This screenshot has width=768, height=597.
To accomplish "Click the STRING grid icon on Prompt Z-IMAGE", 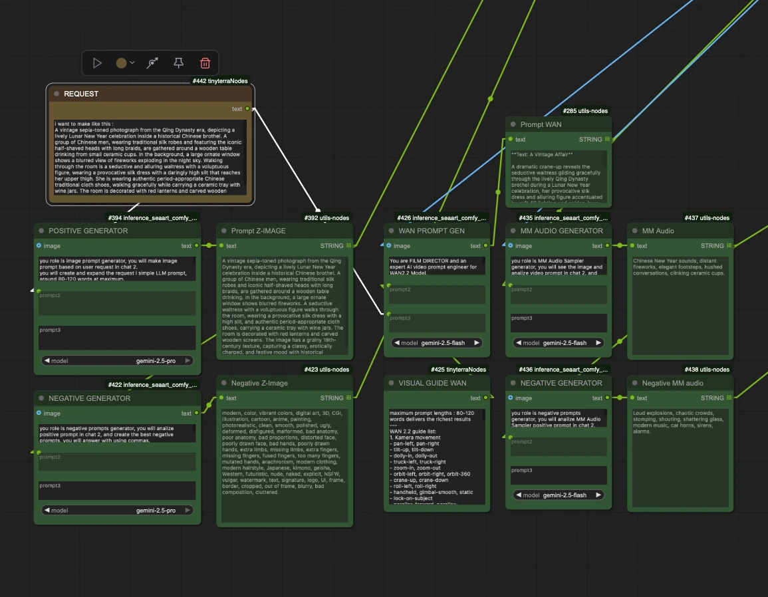I will [348, 246].
